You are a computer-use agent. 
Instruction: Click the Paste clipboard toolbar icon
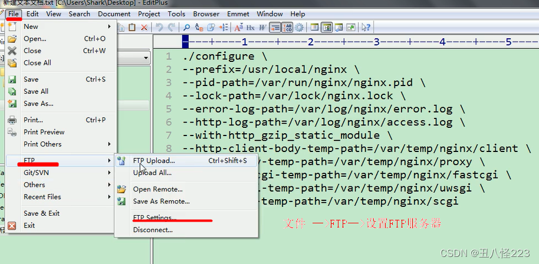(x=132, y=28)
